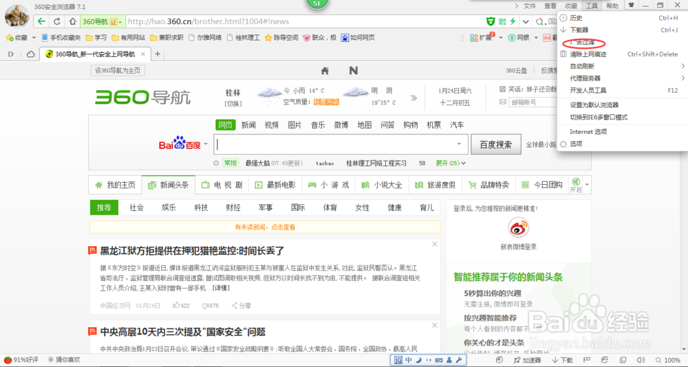Image resolution: width=688 pixels, height=367 pixels.
Task: Click the 100% zoom control in status bar
Action: click(x=668, y=360)
